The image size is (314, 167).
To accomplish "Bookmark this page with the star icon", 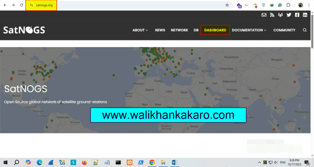I will click(x=227, y=5).
